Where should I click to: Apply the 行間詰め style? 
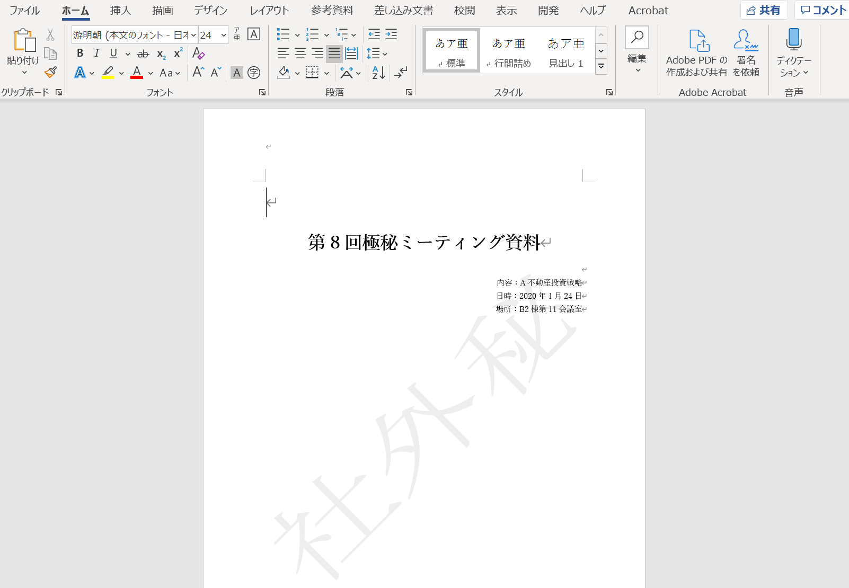[x=509, y=51]
